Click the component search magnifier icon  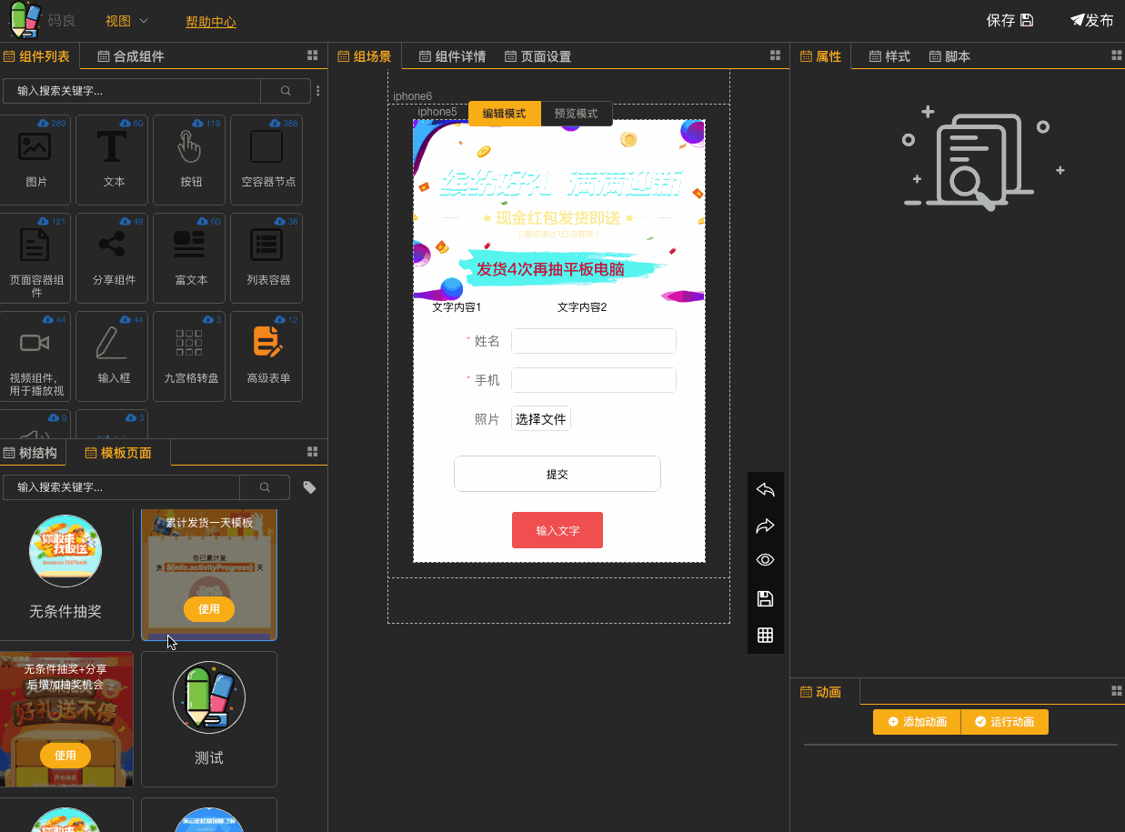(x=286, y=91)
